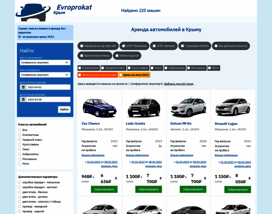Click the 08.04.2023 date link on Renault Logan
Viewport: 272px width, 214px height.
[x=244, y=162]
